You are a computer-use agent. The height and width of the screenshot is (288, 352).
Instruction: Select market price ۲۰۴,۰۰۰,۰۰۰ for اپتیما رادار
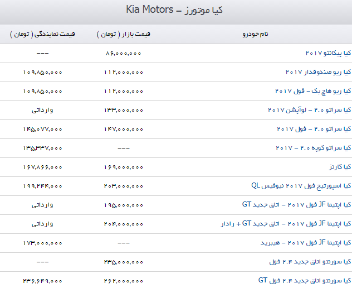pyautogui.click(x=123, y=224)
